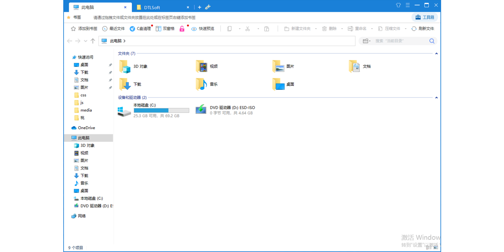Add a new tab with plus icon
Viewport: 504px width, 252px height.
coord(199,7)
